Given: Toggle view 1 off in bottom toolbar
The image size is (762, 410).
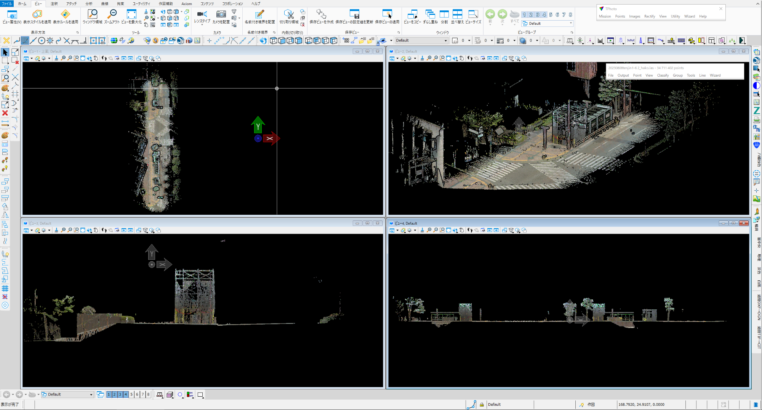Looking at the screenshot, I should 109,394.
